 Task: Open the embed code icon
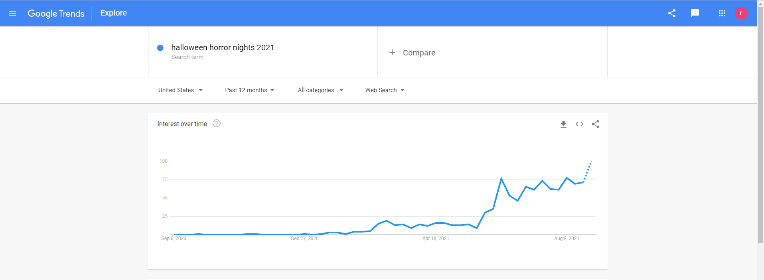[579, 124]
